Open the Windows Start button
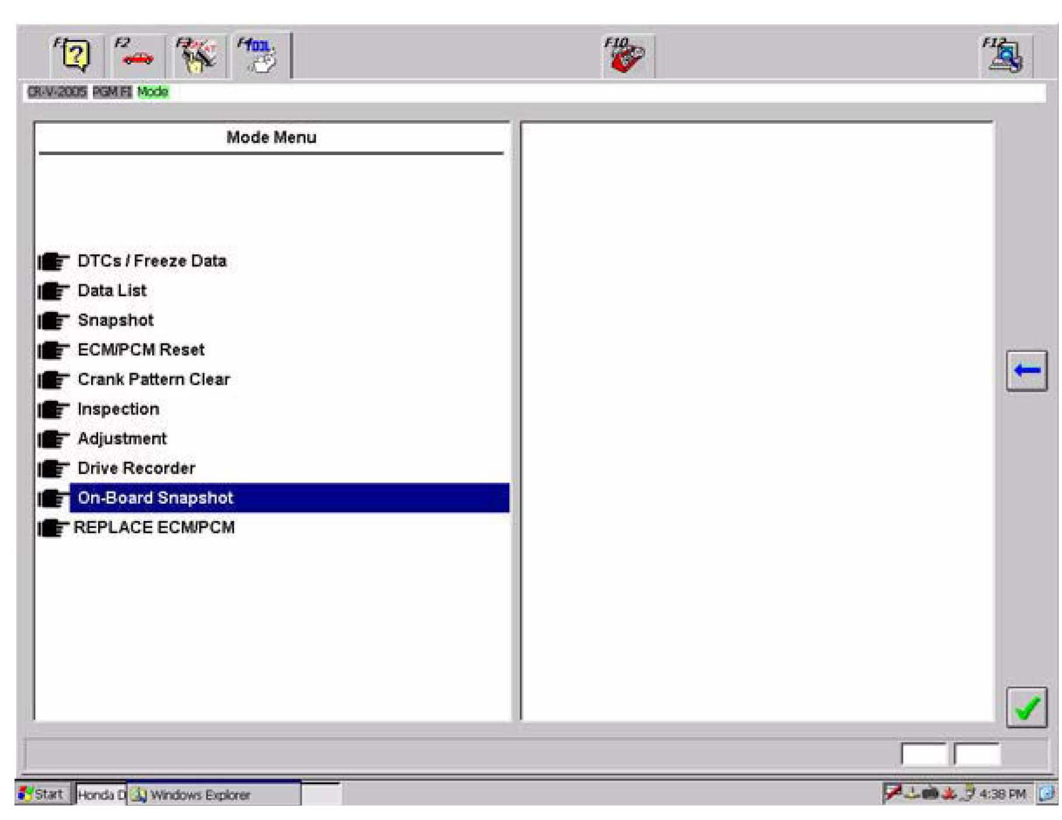This screenshot has height=820, width=1062. [x=42, y=794]
